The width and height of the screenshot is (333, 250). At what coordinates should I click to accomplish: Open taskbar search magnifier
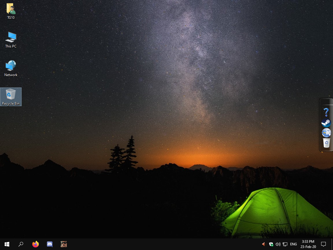[x=21, y=244]
